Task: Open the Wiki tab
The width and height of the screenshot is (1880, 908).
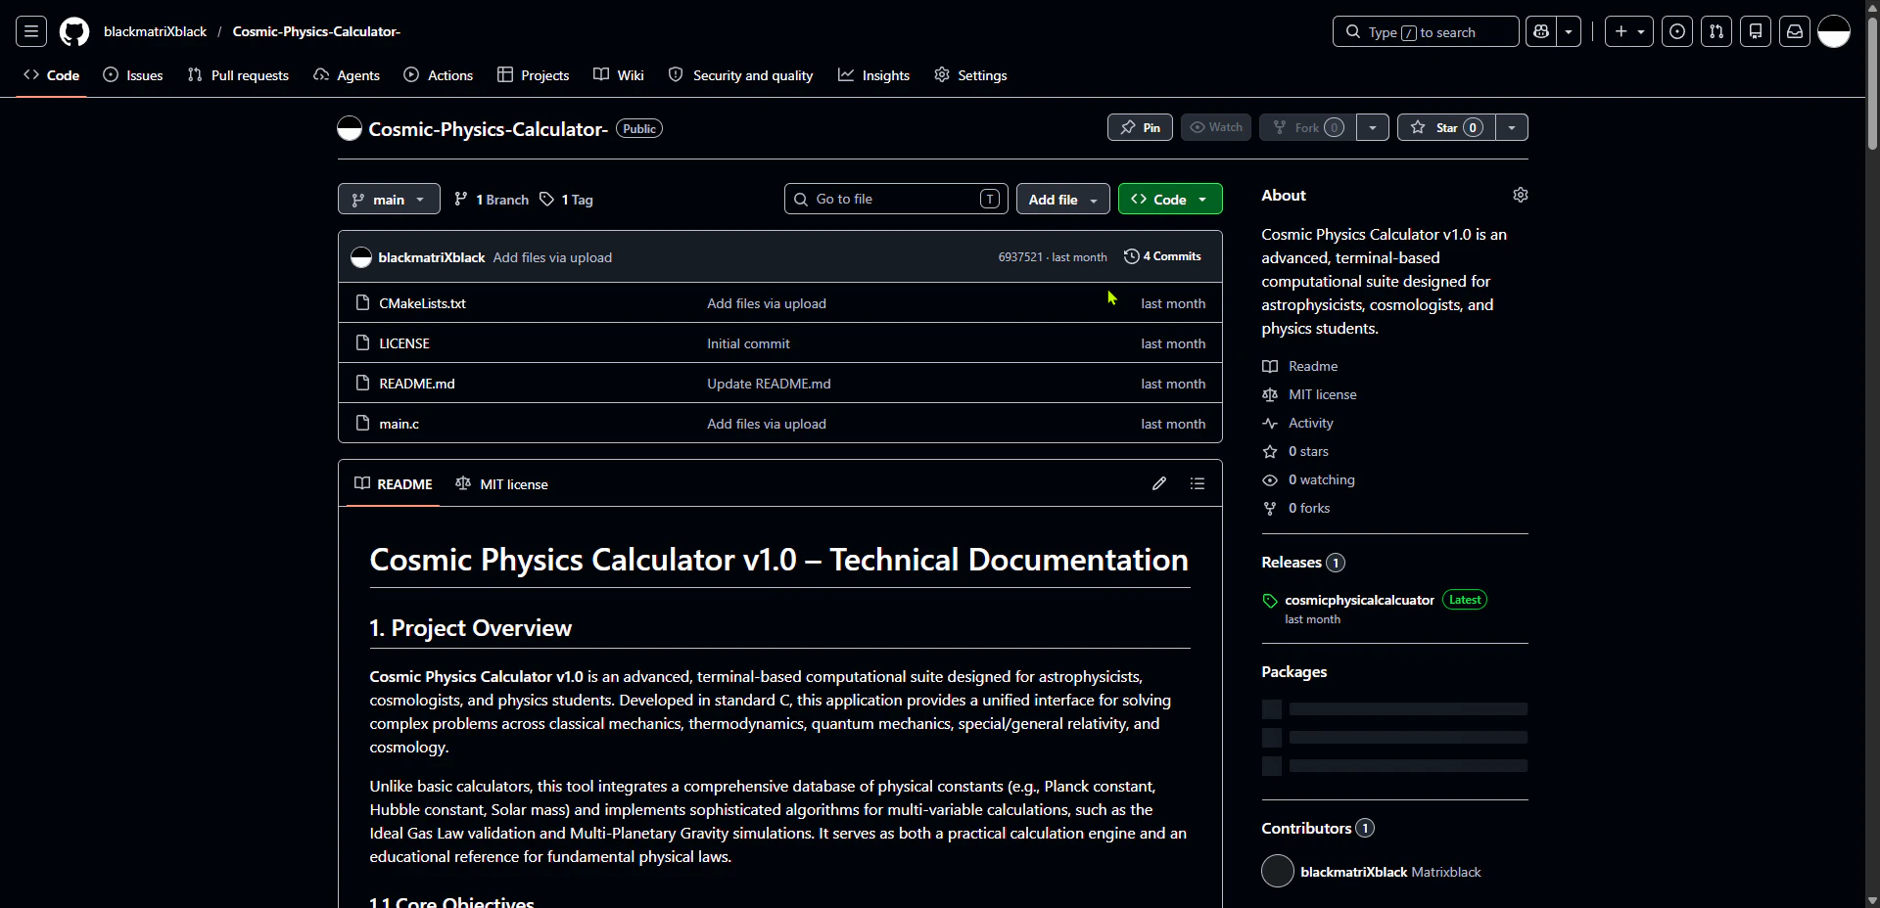Action: click(x=619, y=75)
